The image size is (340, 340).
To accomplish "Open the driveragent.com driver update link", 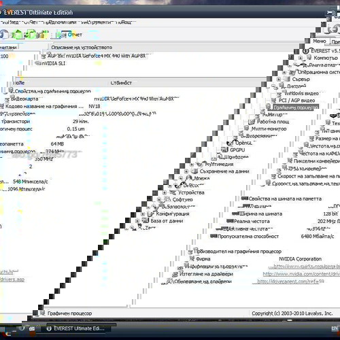I will click(x=291, y=282).
